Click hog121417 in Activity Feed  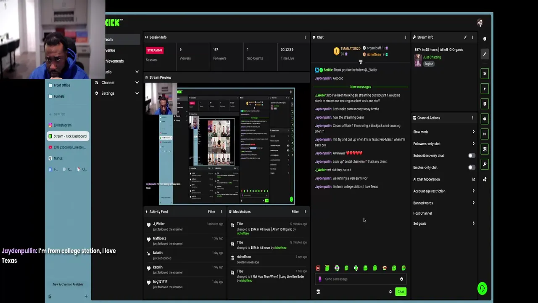pos(160,282)
